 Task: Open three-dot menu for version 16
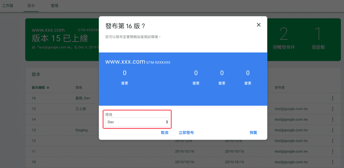point(333,98)
